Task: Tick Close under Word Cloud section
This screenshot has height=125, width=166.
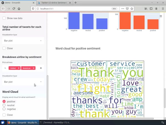Action: pyautogui.click(x=4, y=115)
